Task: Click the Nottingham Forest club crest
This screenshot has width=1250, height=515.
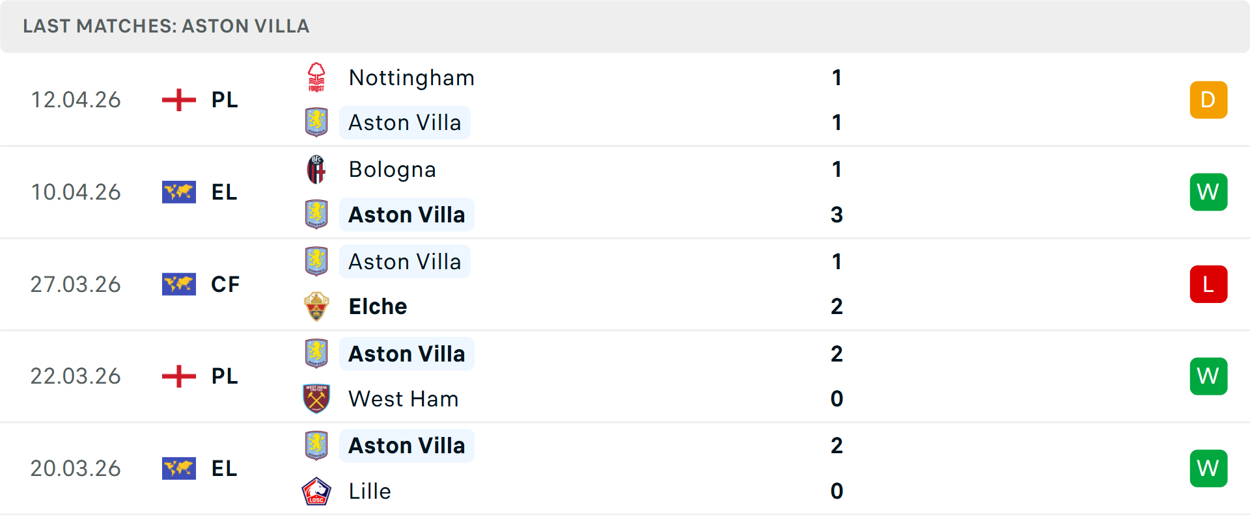Action: [x=317, y=77]
